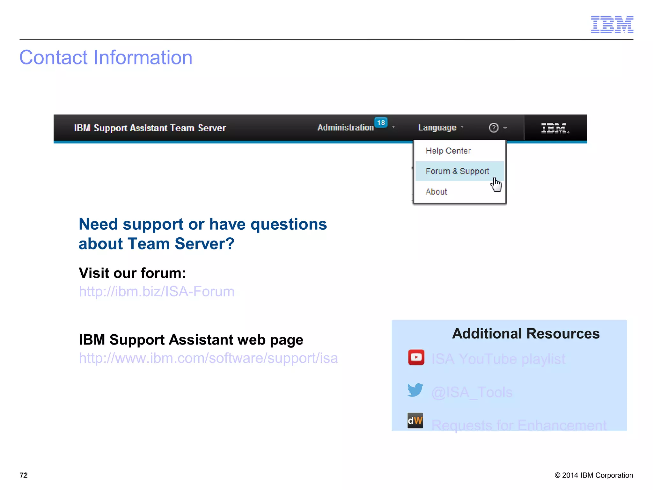
Task: Select Forum & Support menu entry
Action: pos(459,171)
